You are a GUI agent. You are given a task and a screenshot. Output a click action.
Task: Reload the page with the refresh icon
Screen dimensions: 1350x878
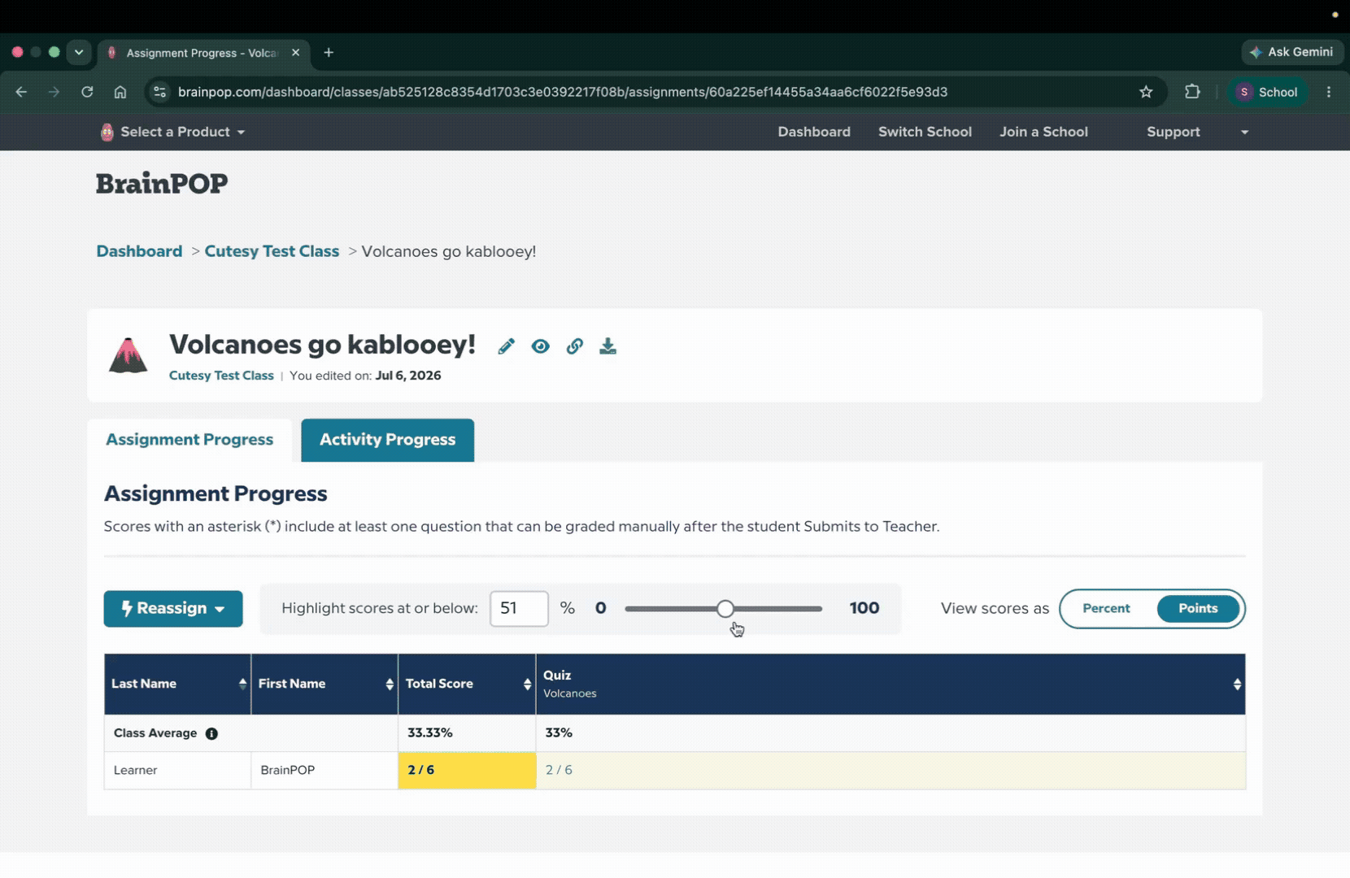(x=87, y=92)
